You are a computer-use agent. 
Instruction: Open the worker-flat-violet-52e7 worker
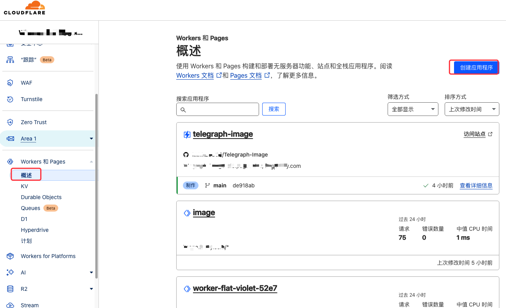tap(235, 288)
